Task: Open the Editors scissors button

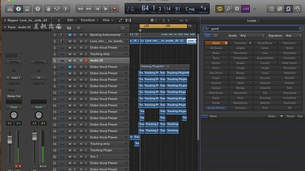Action: (x=66, y=9)
